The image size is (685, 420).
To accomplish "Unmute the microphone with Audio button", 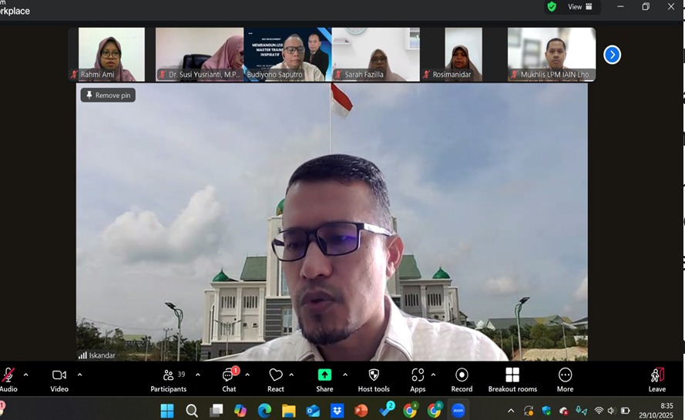I will click(8, 379).
